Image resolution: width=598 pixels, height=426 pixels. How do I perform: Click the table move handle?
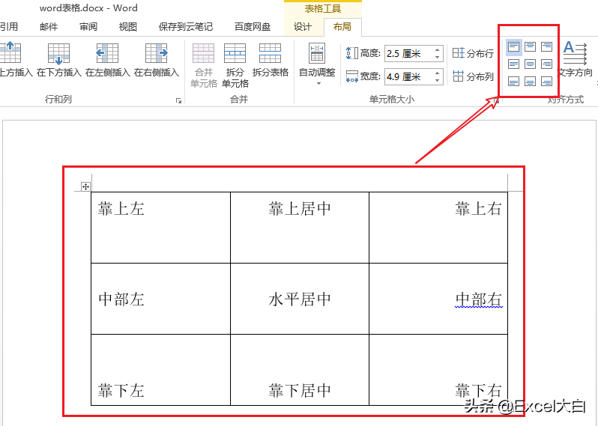pyautogui.click(x=85, y=186)
